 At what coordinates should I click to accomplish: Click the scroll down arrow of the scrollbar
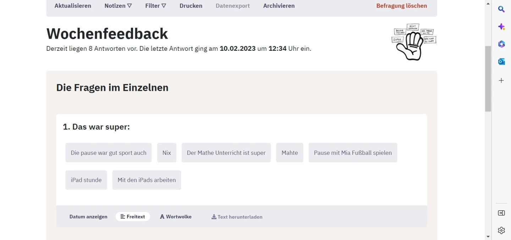(488, 236)
